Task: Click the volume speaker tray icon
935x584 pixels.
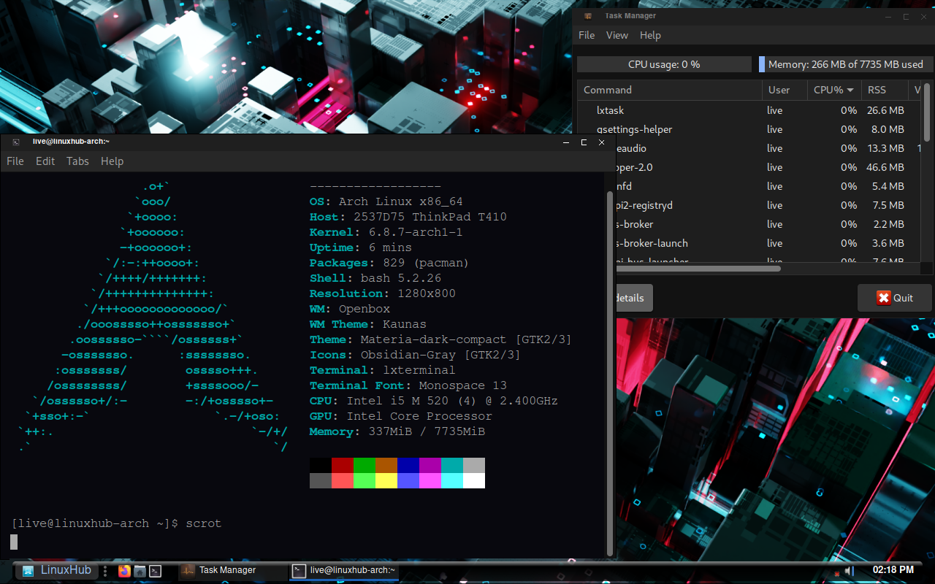Action: tap(849, 570)
